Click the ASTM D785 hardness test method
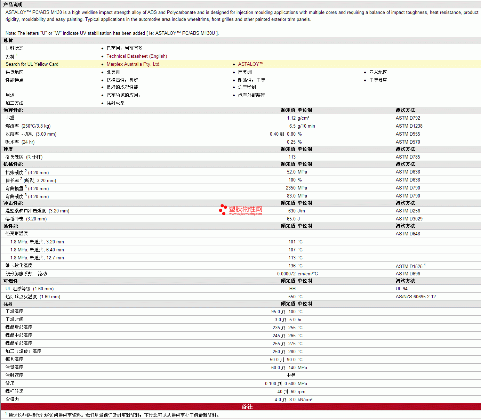This screenshot has width=481, height=420. 408,157
